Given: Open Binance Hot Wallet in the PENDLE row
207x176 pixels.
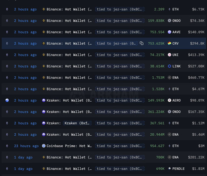Looking at the screenshot, I should pyautogui.click(x=69, y=169).
